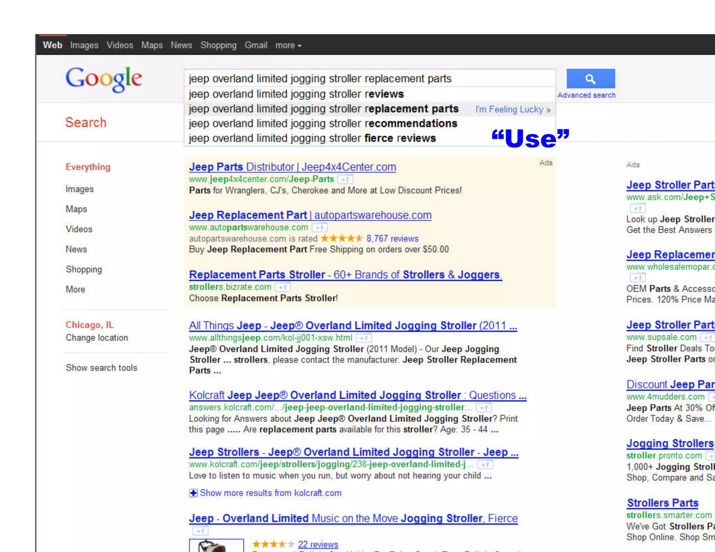This screenshot has height=552, width=715.
Task: Click +1 button beside allthingsjeep.com URL
Action: click(x=364, y=338)
